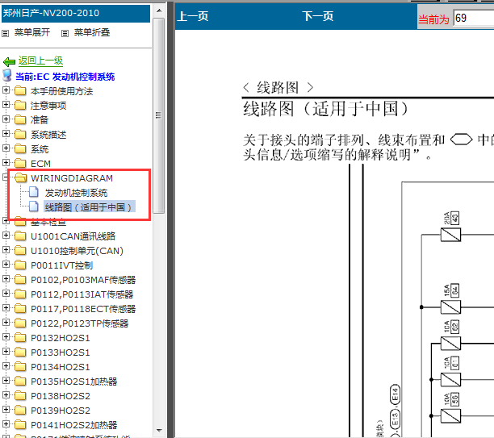Click the computer icon beside 当前:EC

coord(7,76)
